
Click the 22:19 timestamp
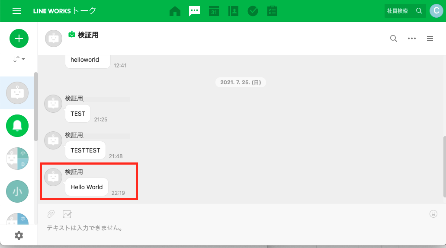point(118,193)
